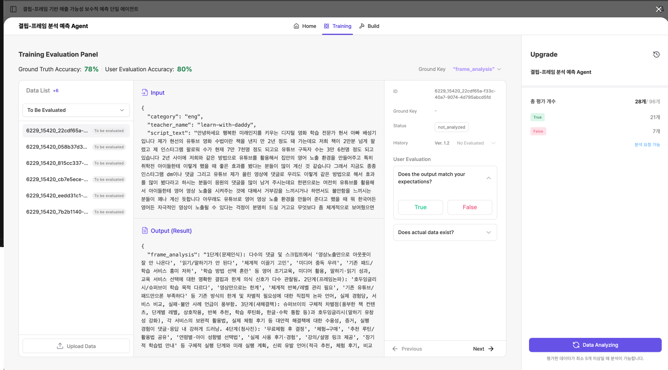668x370 pixels.
Task: Click the 분석 요청 가능 link
Action: 647,144
